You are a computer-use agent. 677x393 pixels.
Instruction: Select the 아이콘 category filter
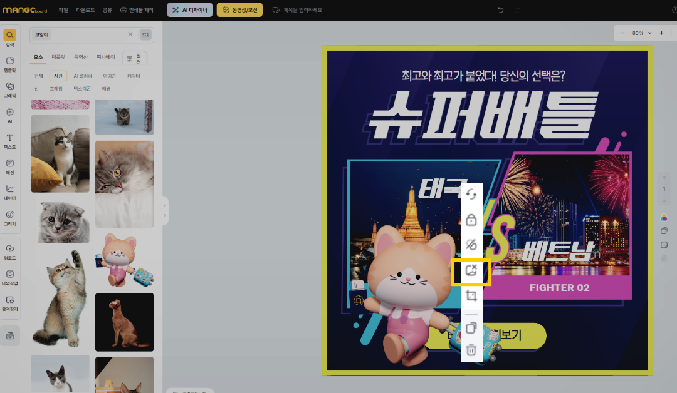tap(109, 76)
